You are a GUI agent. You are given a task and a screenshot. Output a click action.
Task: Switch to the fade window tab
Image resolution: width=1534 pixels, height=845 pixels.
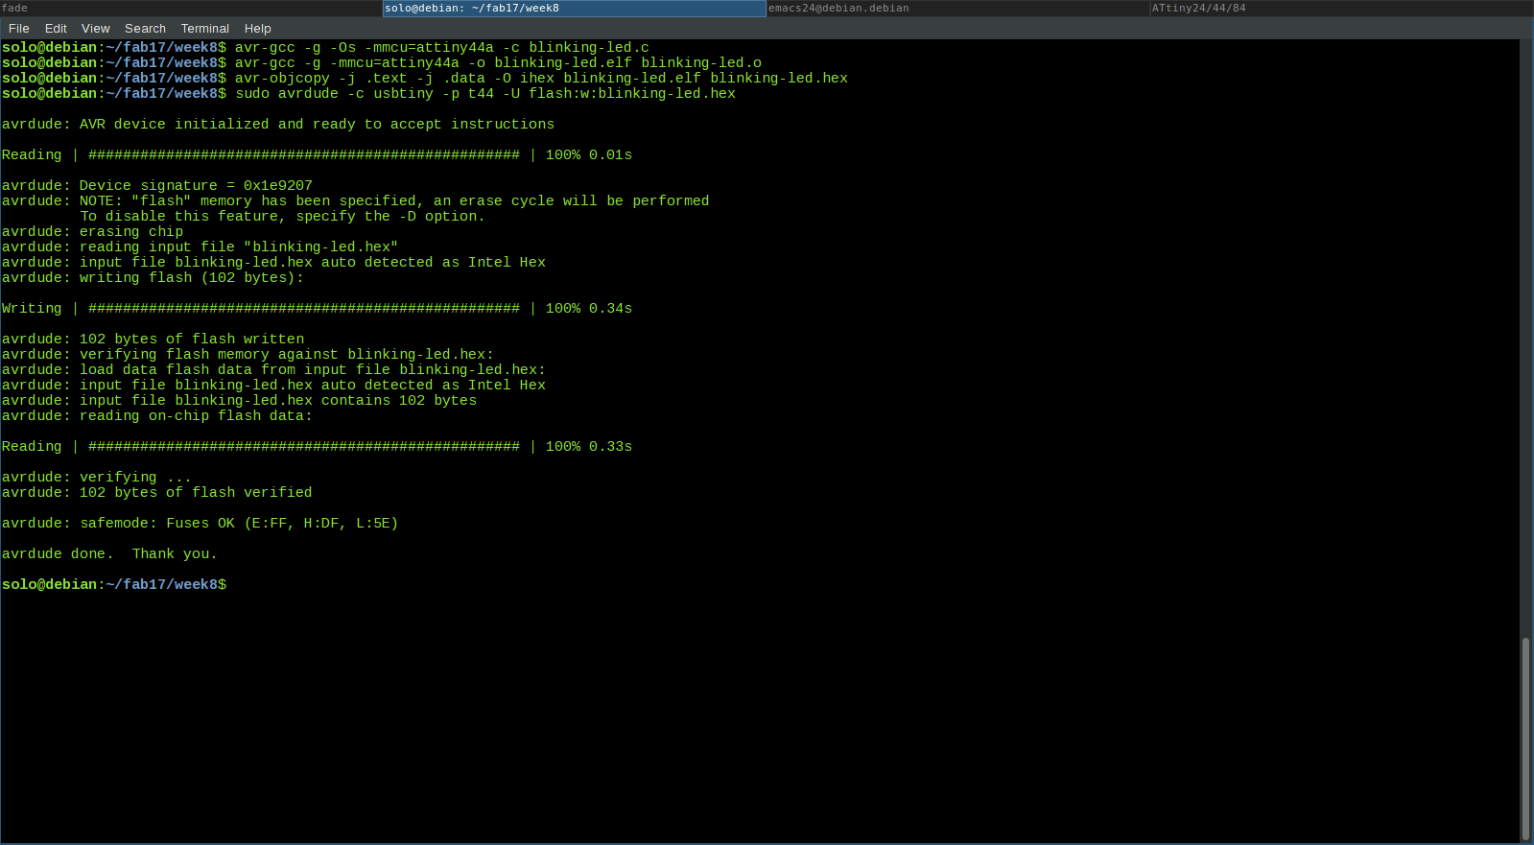(x=191, y=8)
